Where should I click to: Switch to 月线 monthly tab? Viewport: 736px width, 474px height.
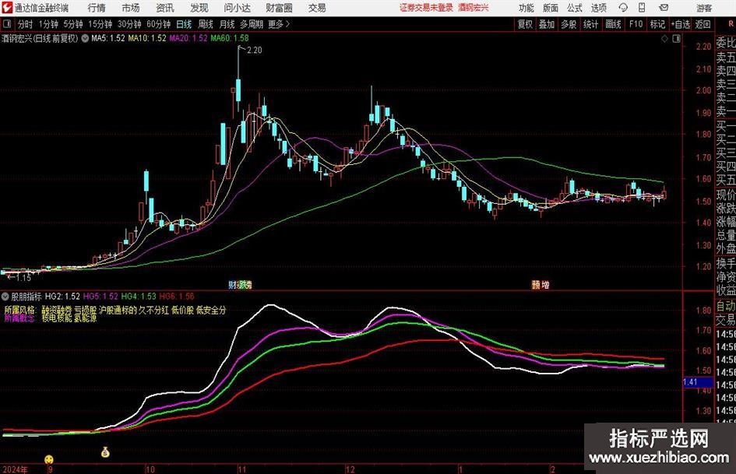[x=227, y=24]
